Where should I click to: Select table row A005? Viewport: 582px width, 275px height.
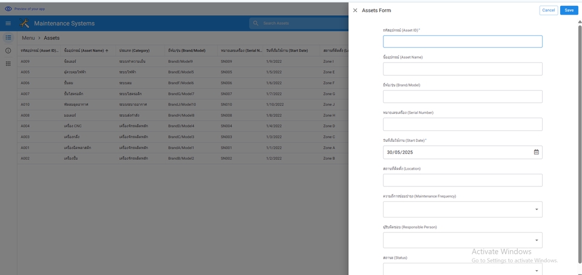click(x=183, y=72)
